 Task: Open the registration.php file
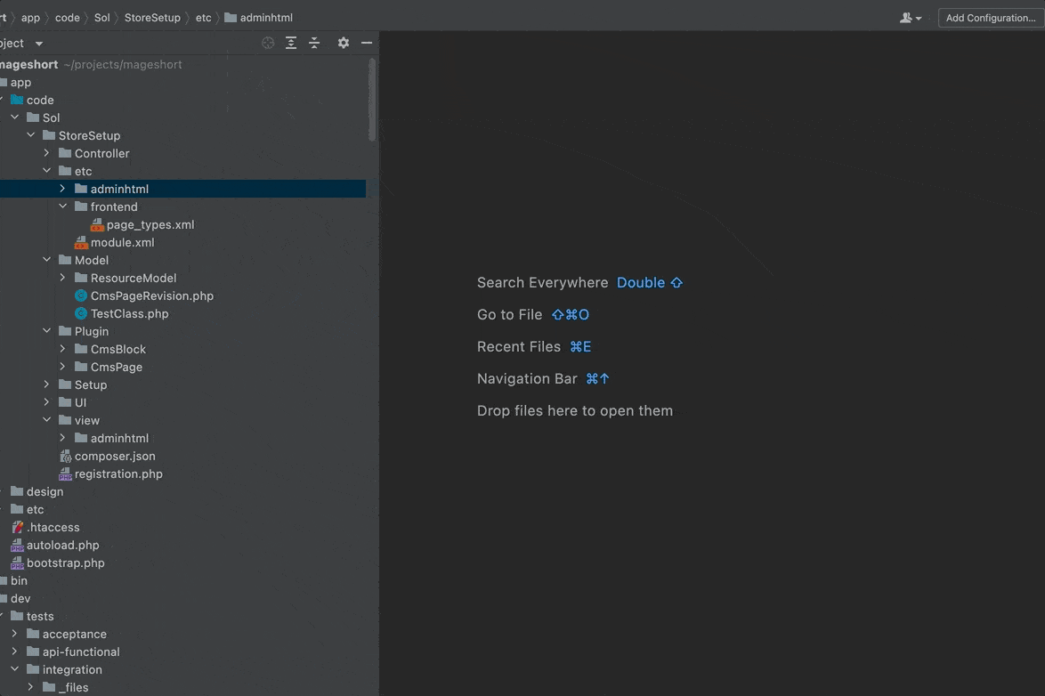[118, 474]
